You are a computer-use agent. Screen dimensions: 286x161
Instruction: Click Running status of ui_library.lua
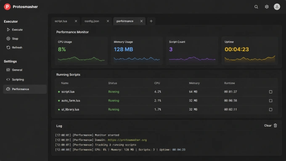tap(114, 110)
